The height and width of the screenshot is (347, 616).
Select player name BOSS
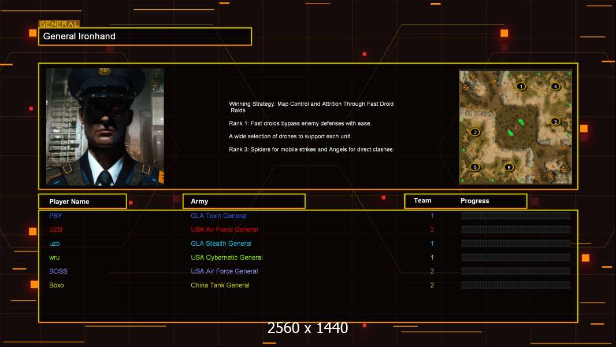coord(58,271)
